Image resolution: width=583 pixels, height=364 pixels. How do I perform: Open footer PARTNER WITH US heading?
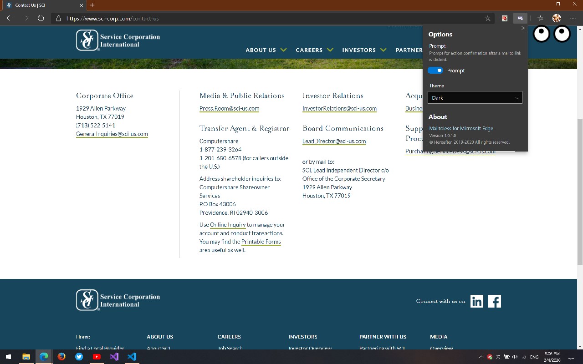(383, 337)
